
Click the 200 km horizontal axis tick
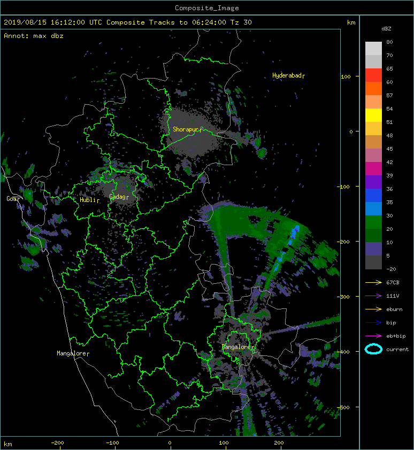click(279, 443)
